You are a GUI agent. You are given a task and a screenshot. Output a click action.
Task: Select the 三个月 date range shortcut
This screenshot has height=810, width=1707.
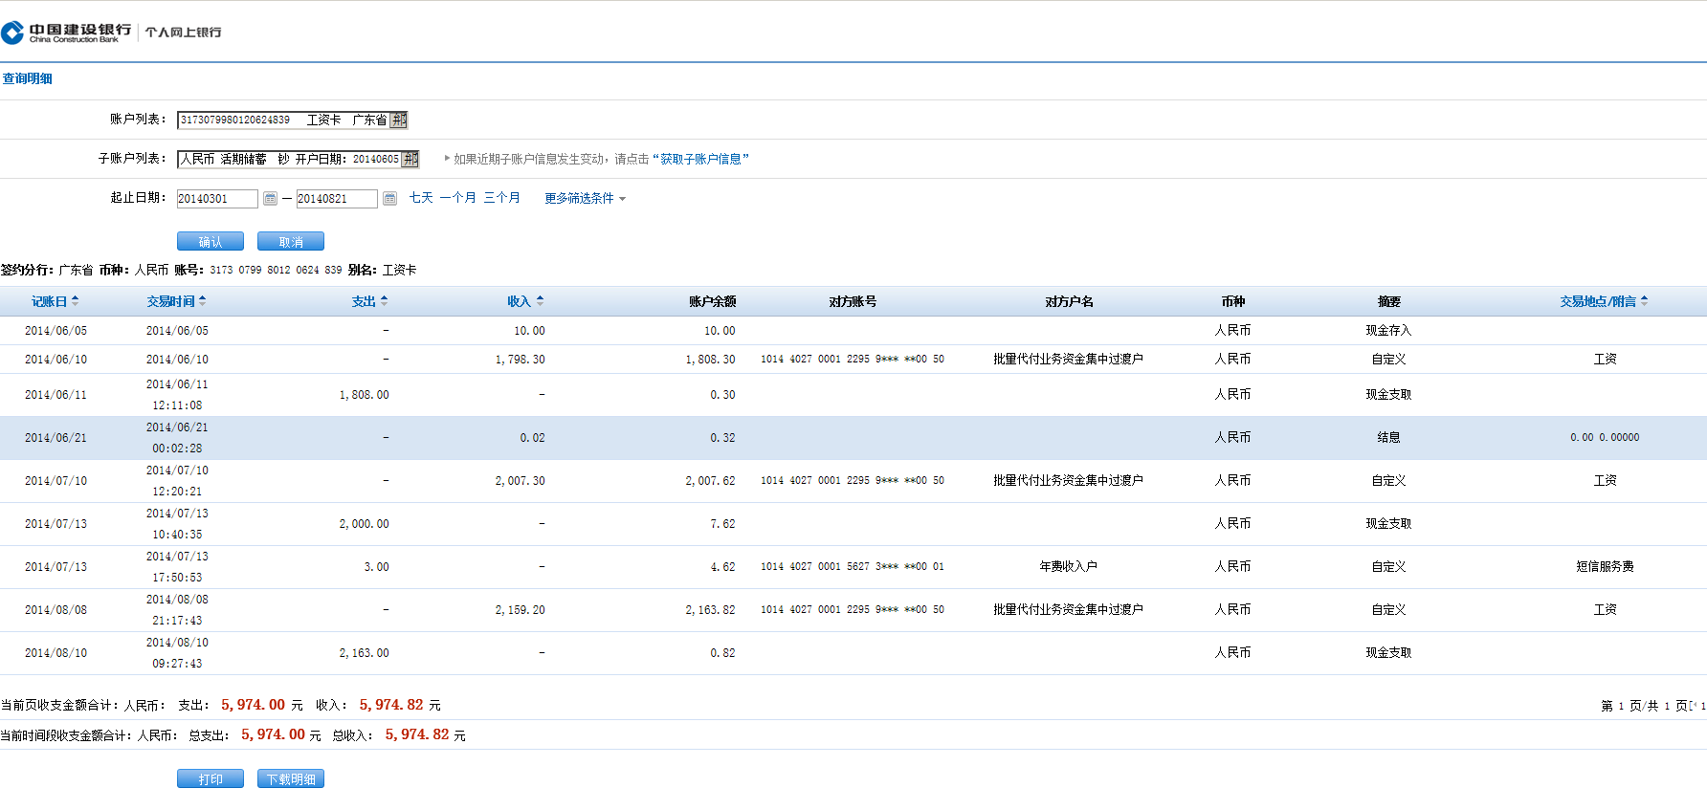coord(501,198)
